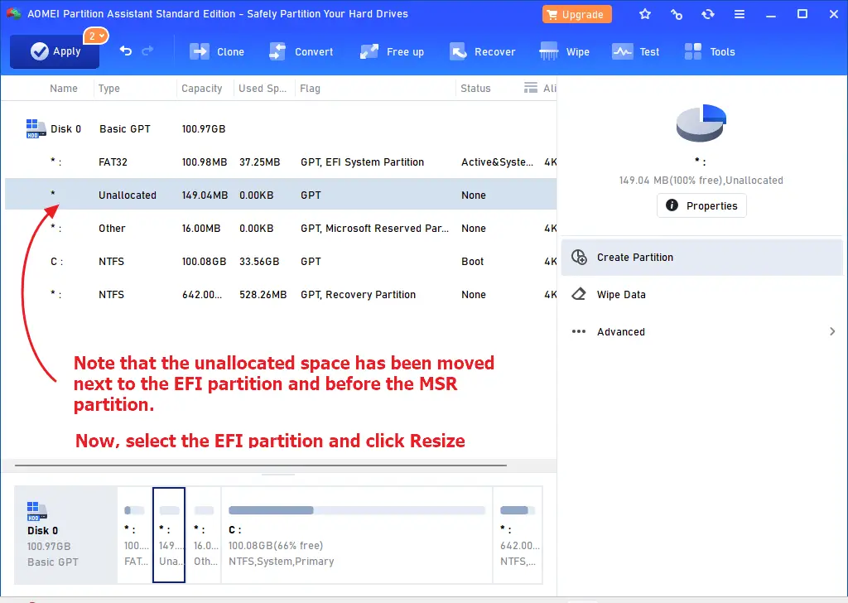Click the AOMEI app logo icon
This screenshot has width=848, height=603.
tap(13, 13)
